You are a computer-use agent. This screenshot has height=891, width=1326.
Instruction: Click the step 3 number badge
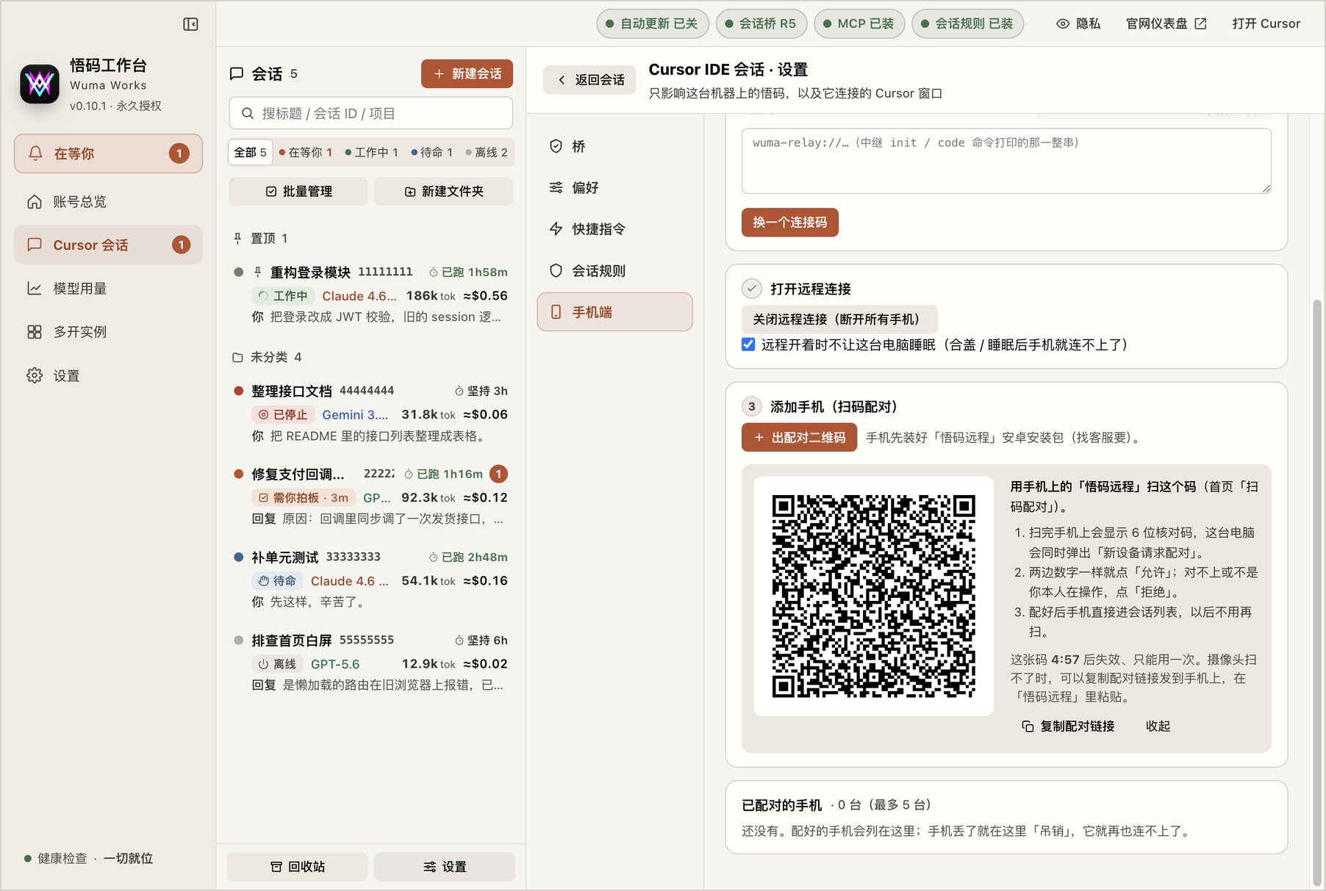pos(751,406)
